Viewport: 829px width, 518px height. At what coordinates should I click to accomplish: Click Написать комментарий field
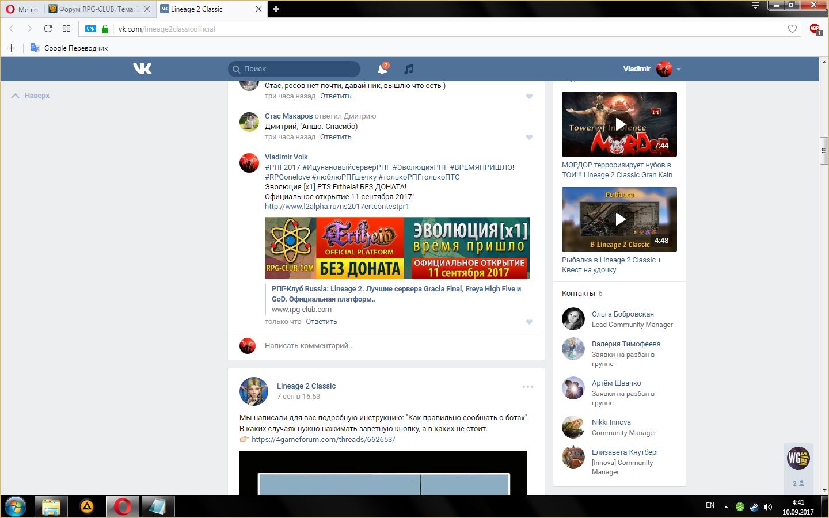[x=398, y=346]
